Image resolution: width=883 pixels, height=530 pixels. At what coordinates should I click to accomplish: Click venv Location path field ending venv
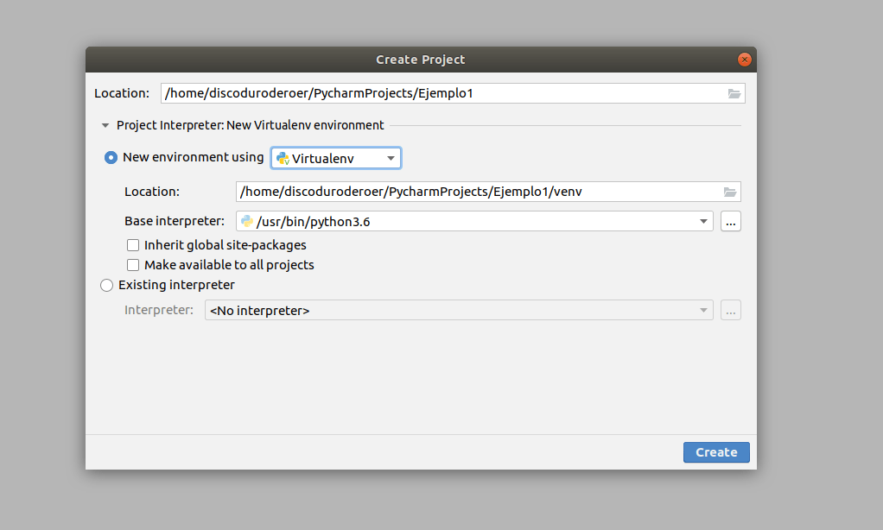tap(488, 192)
